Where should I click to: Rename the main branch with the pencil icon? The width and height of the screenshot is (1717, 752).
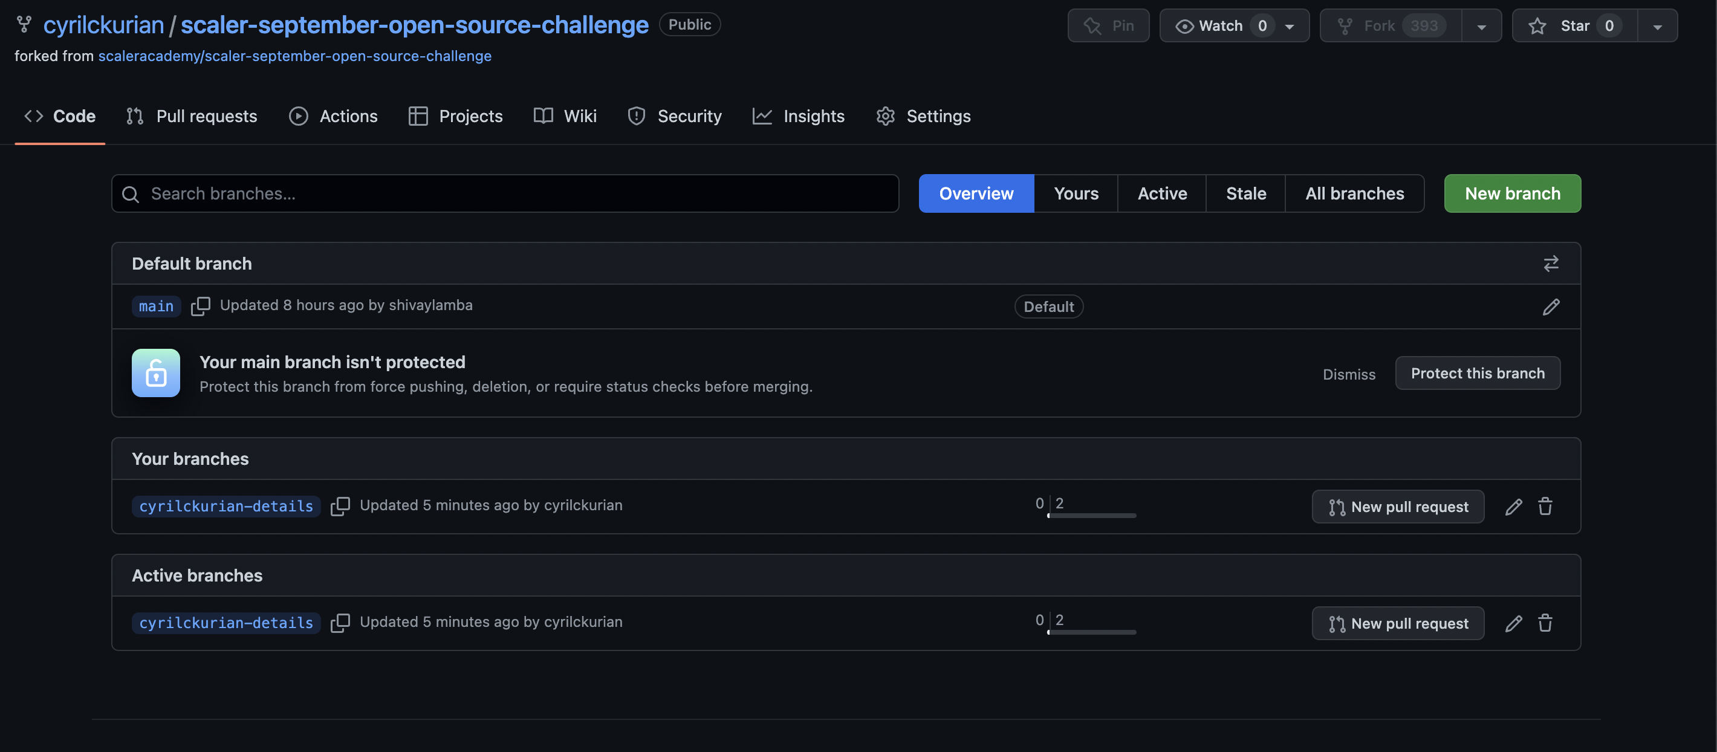tap(1551, 306)
